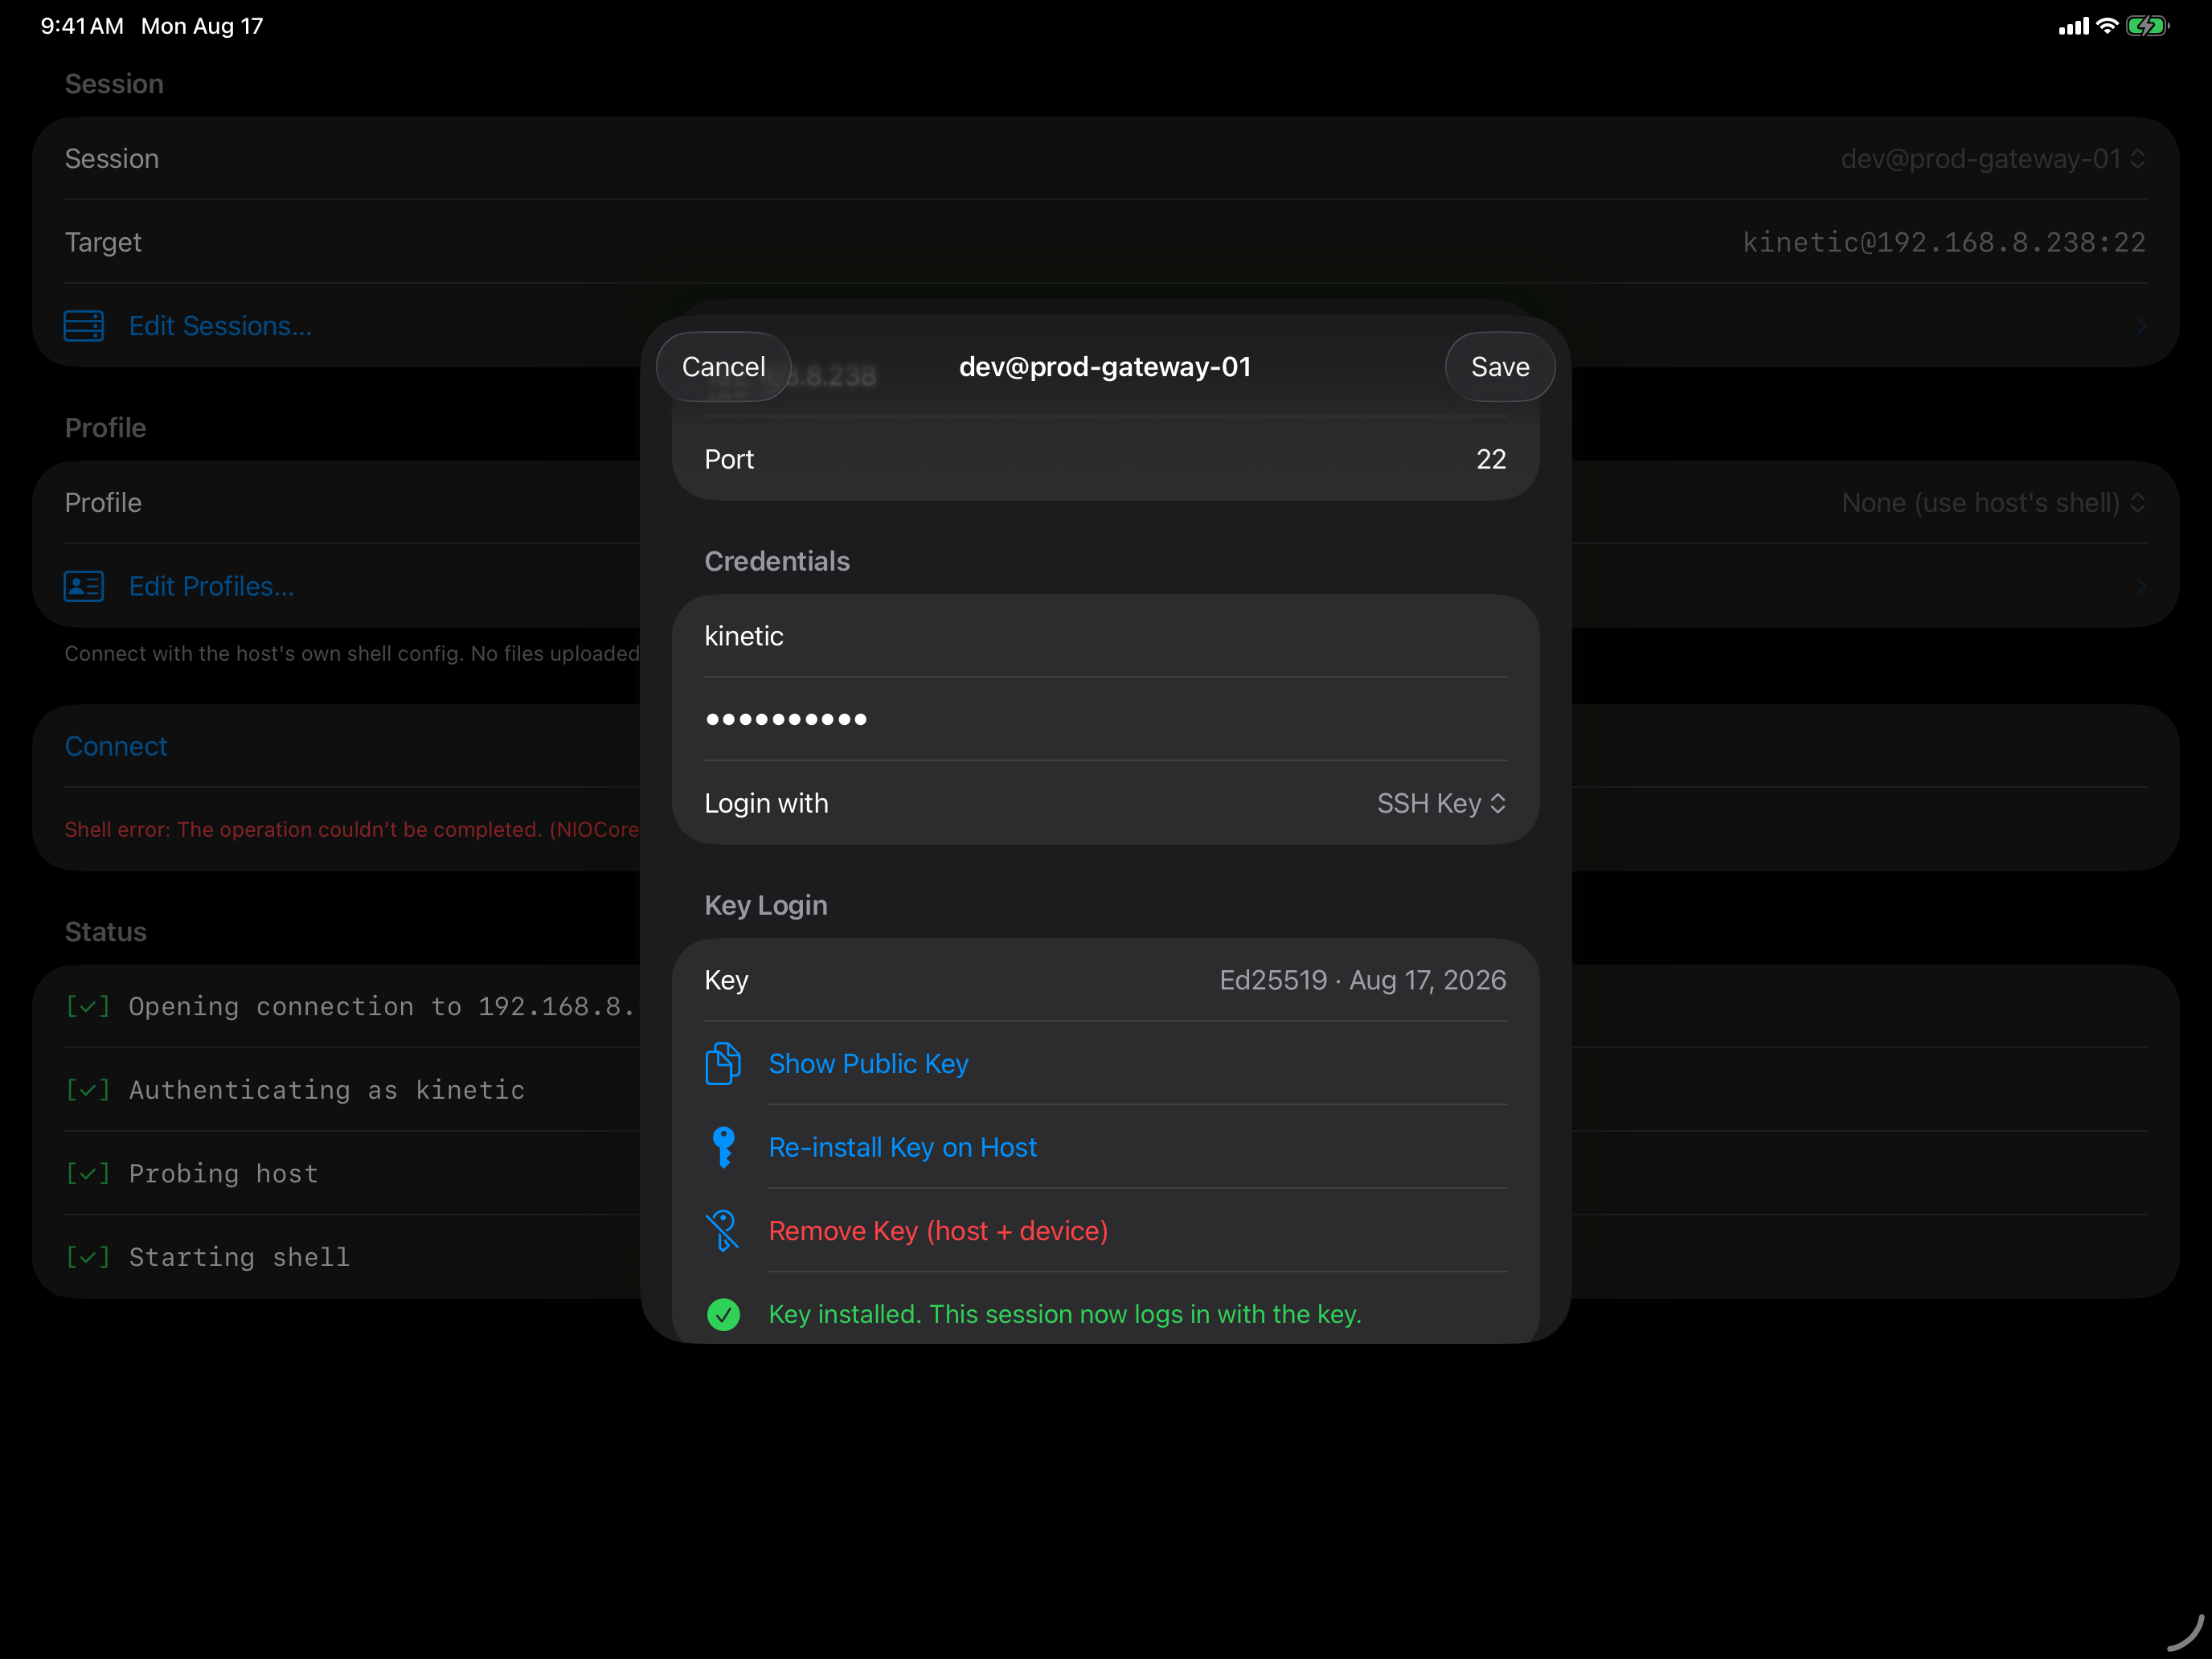Click the Show Public Key document icon
The width and height of the screenshot is (2212, 1659).
click(723, 1064)
